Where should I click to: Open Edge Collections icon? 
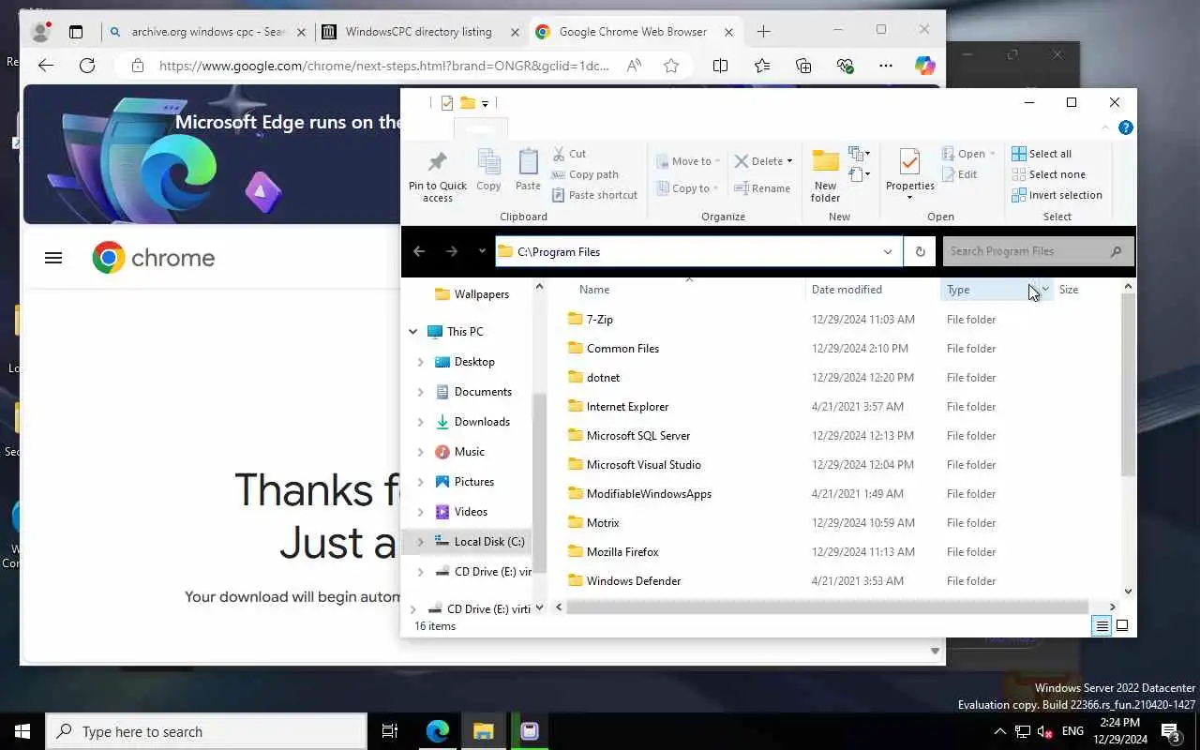pos(803,66)
